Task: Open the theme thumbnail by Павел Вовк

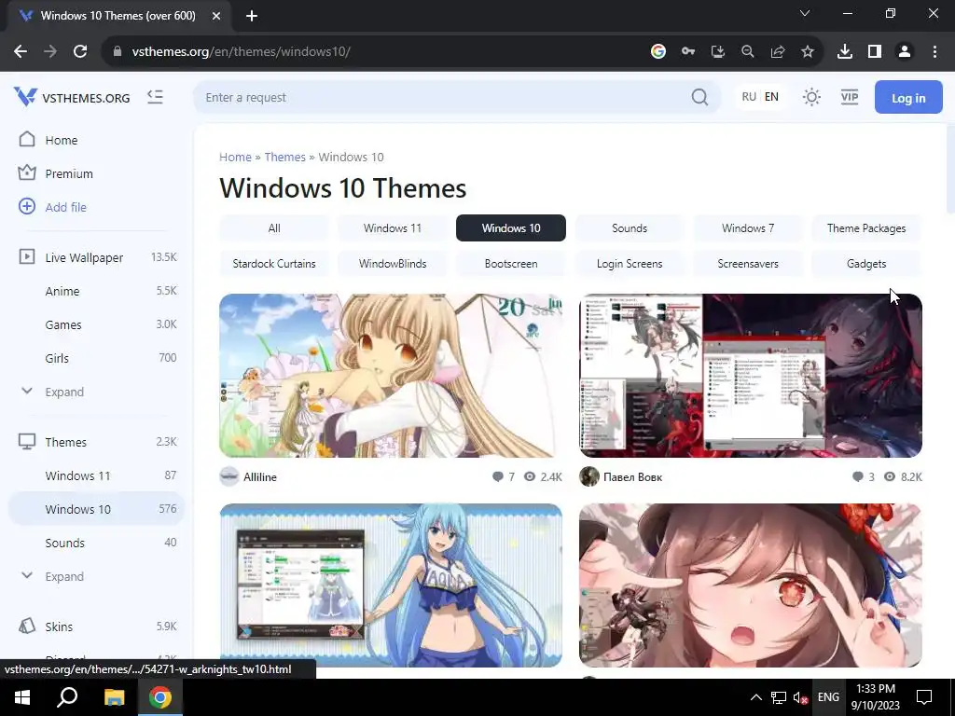Action: [x=751, y=376]
